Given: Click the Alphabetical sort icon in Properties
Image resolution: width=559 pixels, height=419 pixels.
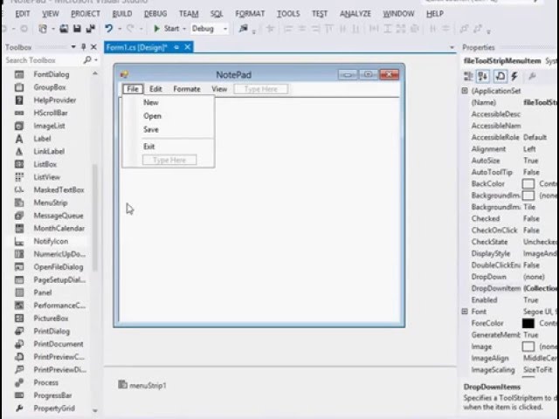Looking at the screenshot, I should click(x=483, y=76).
